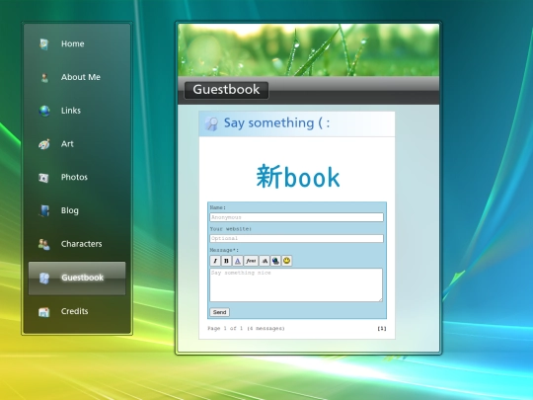The image size is (533, 400).
Task: Select the highlighted Guestbook entry
Action: [x=77, y=279]
